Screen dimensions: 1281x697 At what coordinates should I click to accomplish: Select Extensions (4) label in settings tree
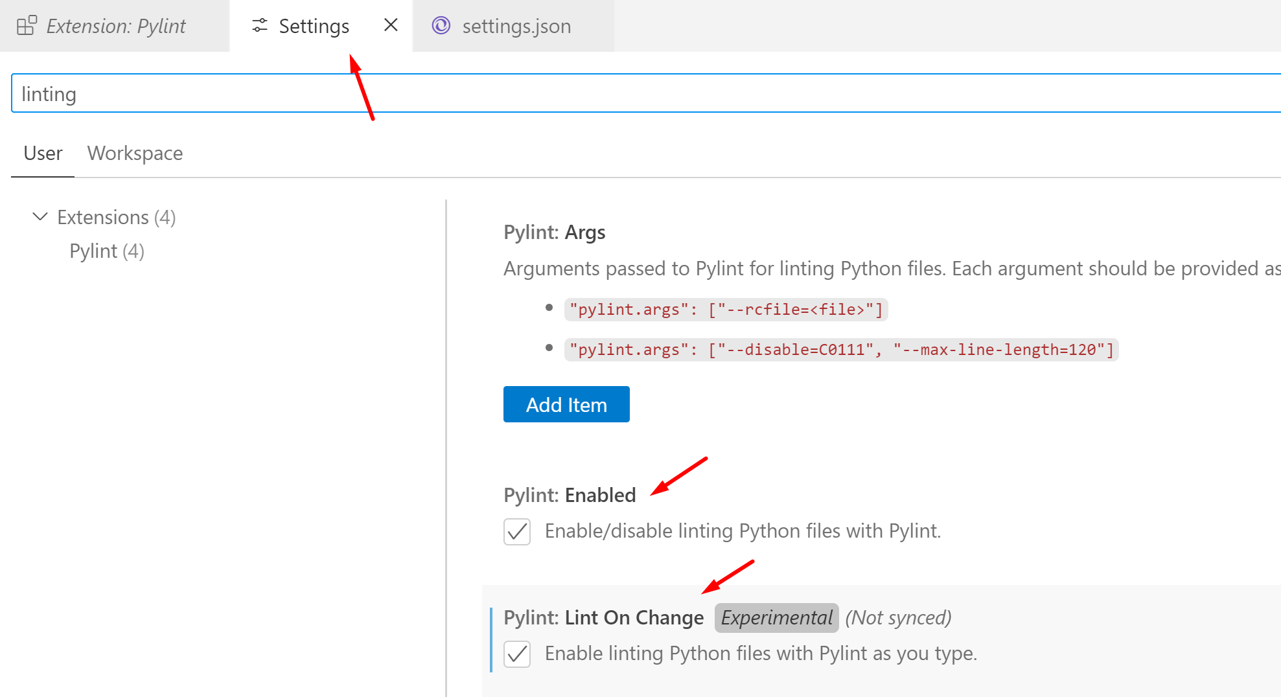[117, 218]
